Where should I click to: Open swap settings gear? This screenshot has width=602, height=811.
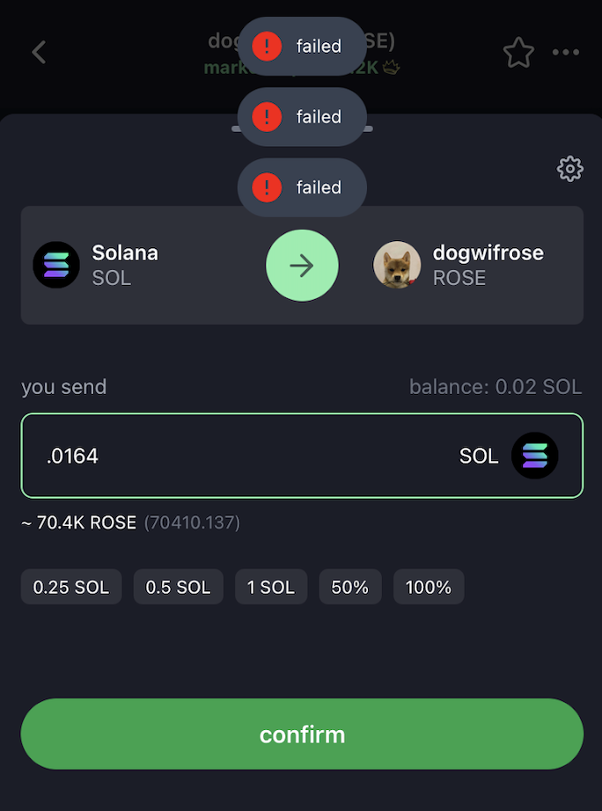[x=570, y=169]
